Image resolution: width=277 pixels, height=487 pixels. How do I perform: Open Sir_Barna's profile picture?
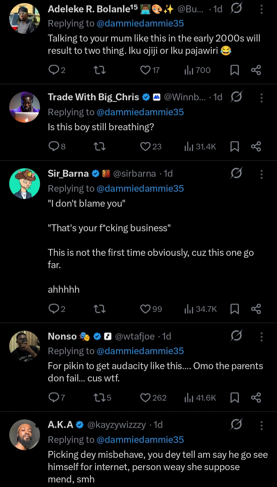click(x=25, y=184)
